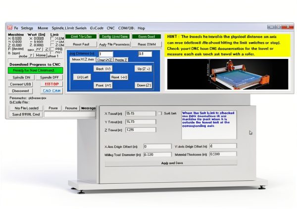Viewport: 297px width, 209px height.
Task: Click the Milling Tool Diameter field
Action: [x=157, y=155]
